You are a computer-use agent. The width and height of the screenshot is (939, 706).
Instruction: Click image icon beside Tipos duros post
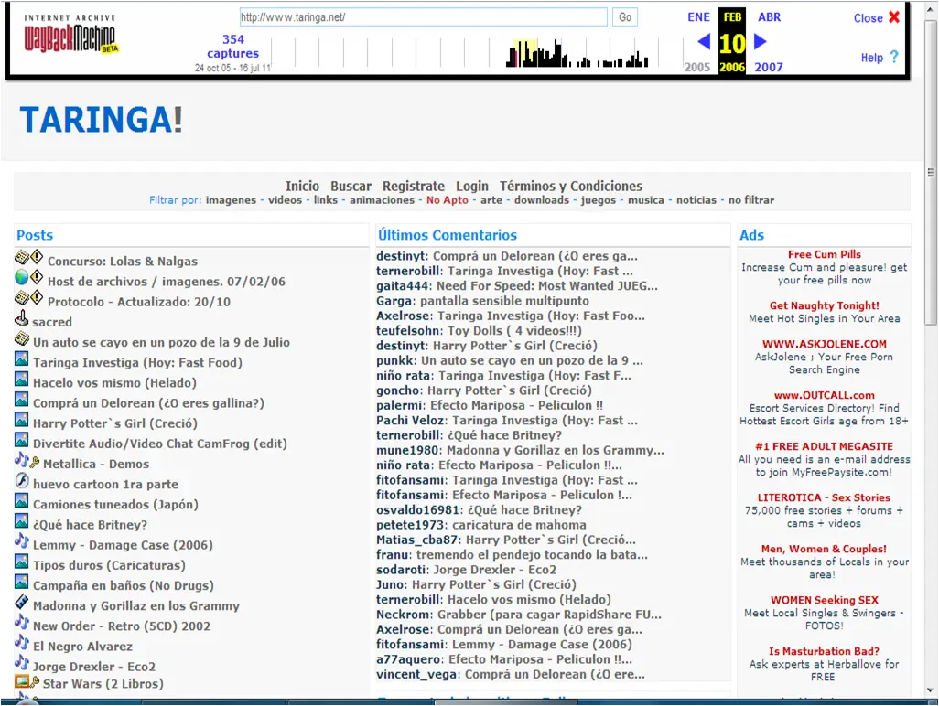tap(22, 562)
